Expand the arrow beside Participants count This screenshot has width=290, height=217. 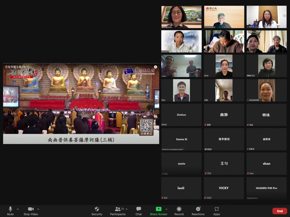click(x=126, y=209)
